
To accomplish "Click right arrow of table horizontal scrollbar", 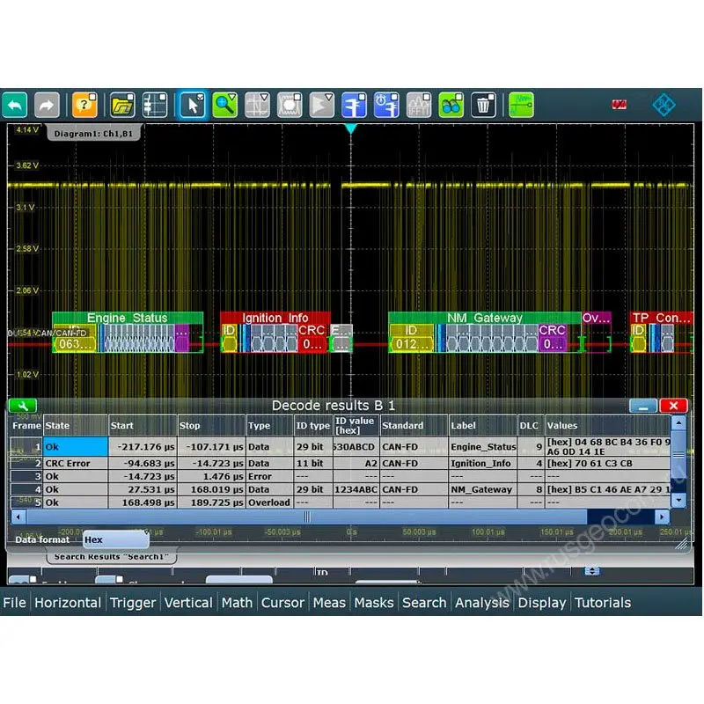I will 662,517.
